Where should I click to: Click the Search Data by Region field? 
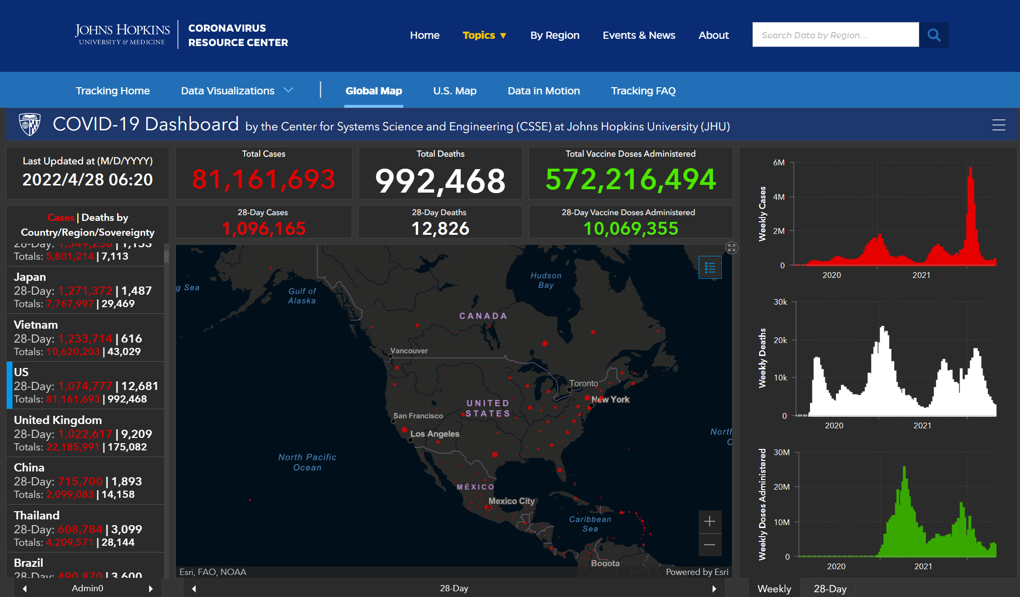pos(835,35)
